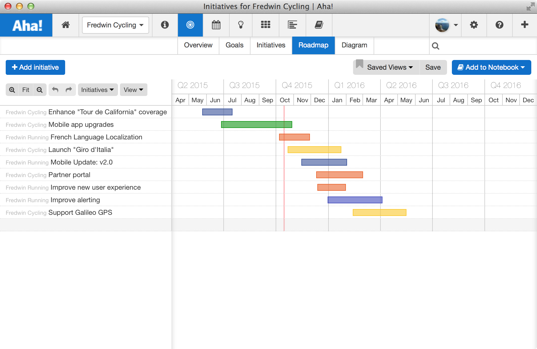Switch to the Diagram tab
The height and width of the screenshot is (349, 537).
pos(354,45)
